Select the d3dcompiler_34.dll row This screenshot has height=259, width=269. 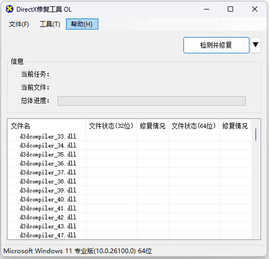point(129,145)
